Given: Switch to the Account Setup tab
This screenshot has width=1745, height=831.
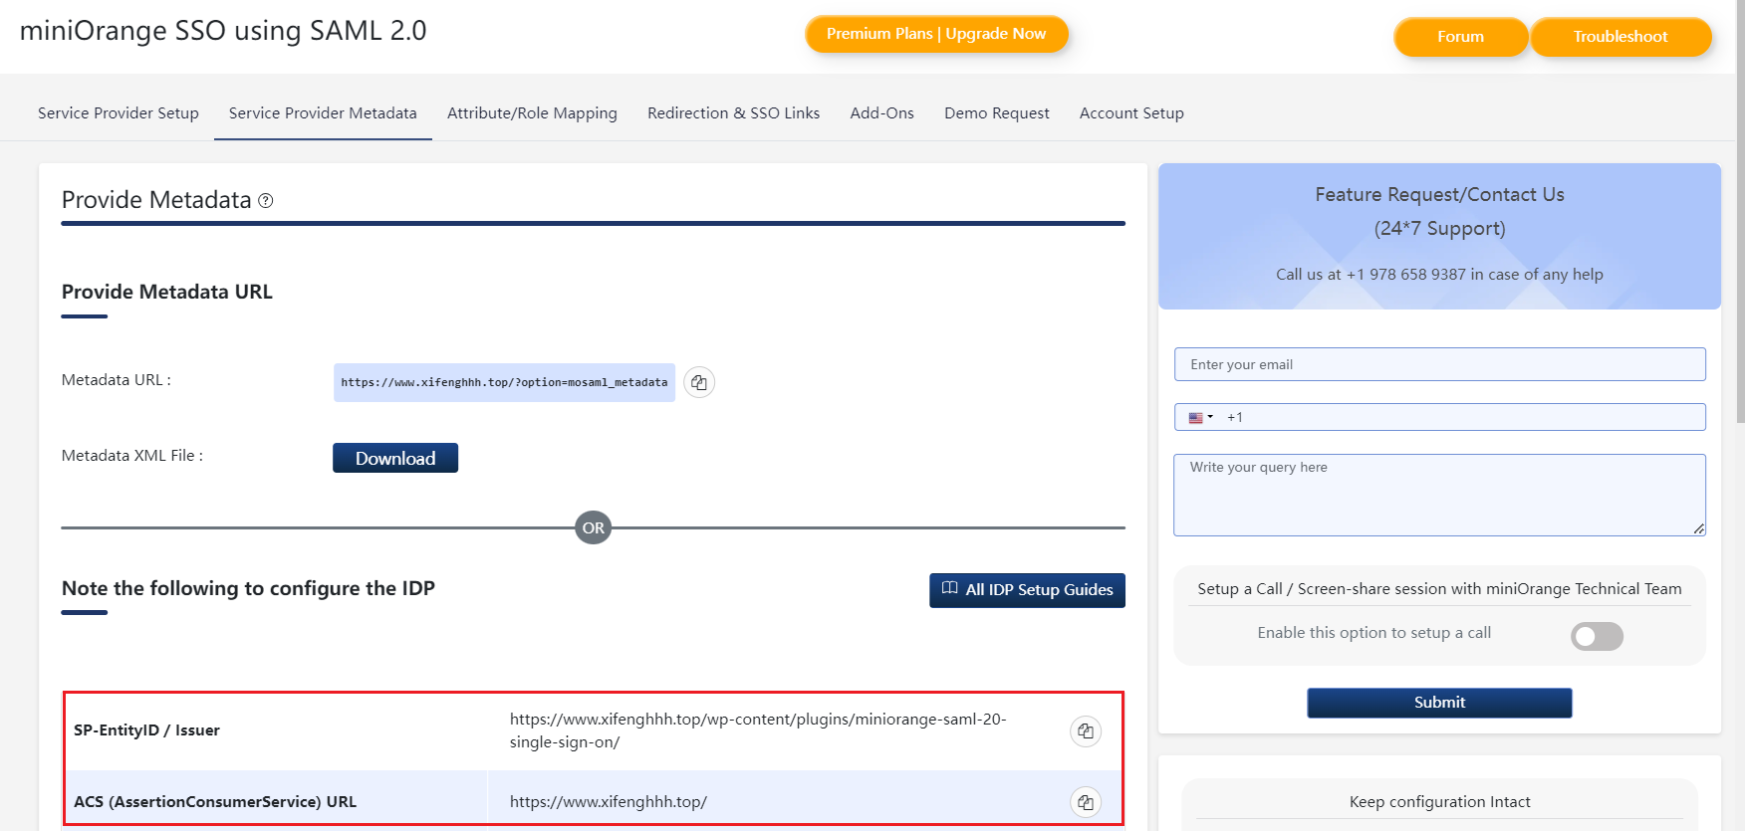Looking at the screenshot, I should [x=1131, y=113].
